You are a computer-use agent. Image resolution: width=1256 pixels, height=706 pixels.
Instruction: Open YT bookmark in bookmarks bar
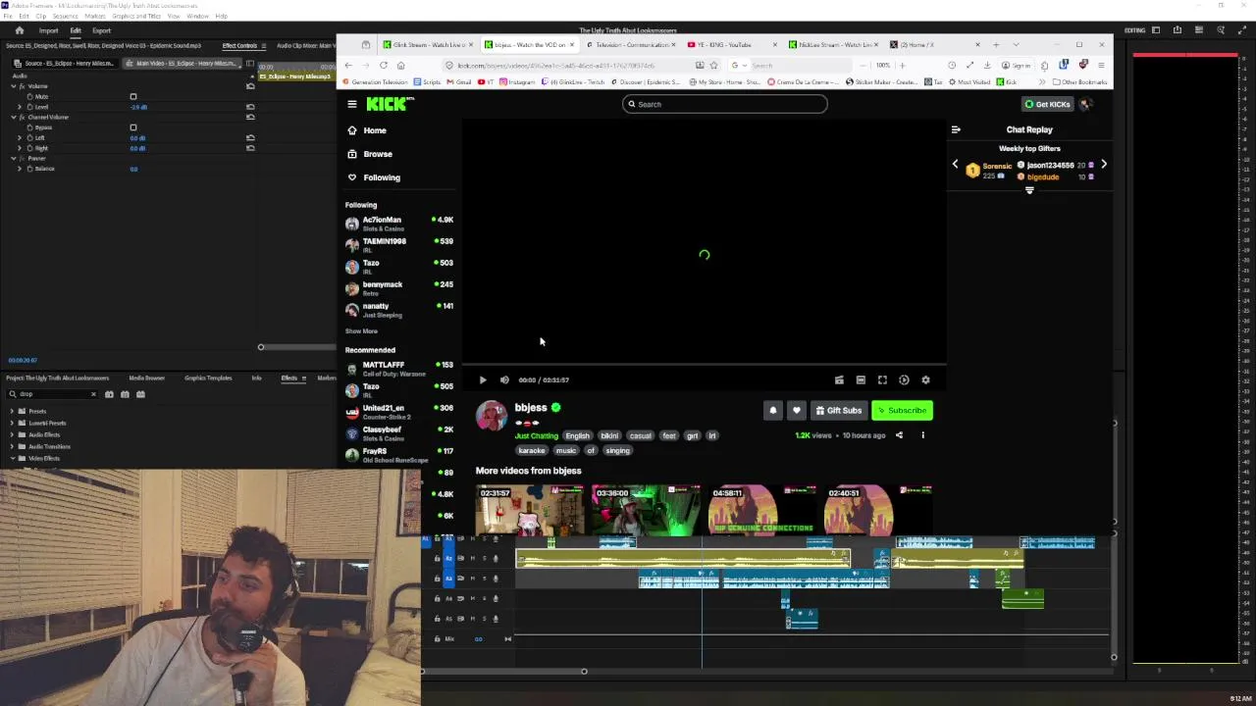pyautogui.click(x=485, y=82)
